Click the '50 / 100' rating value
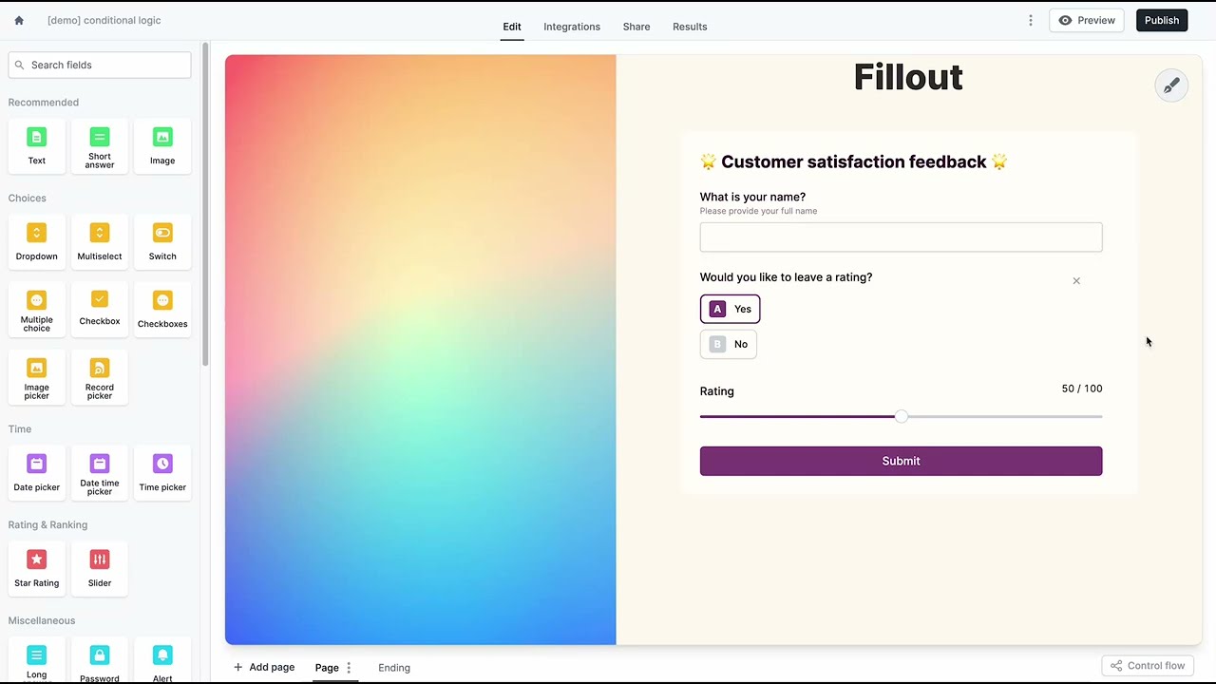Viewport: 1216px width, 684px height. [x=1082, y=389]
